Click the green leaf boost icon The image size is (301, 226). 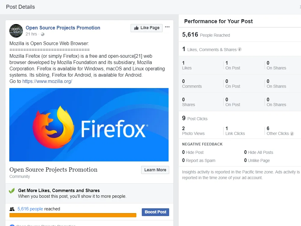point(12,191)
